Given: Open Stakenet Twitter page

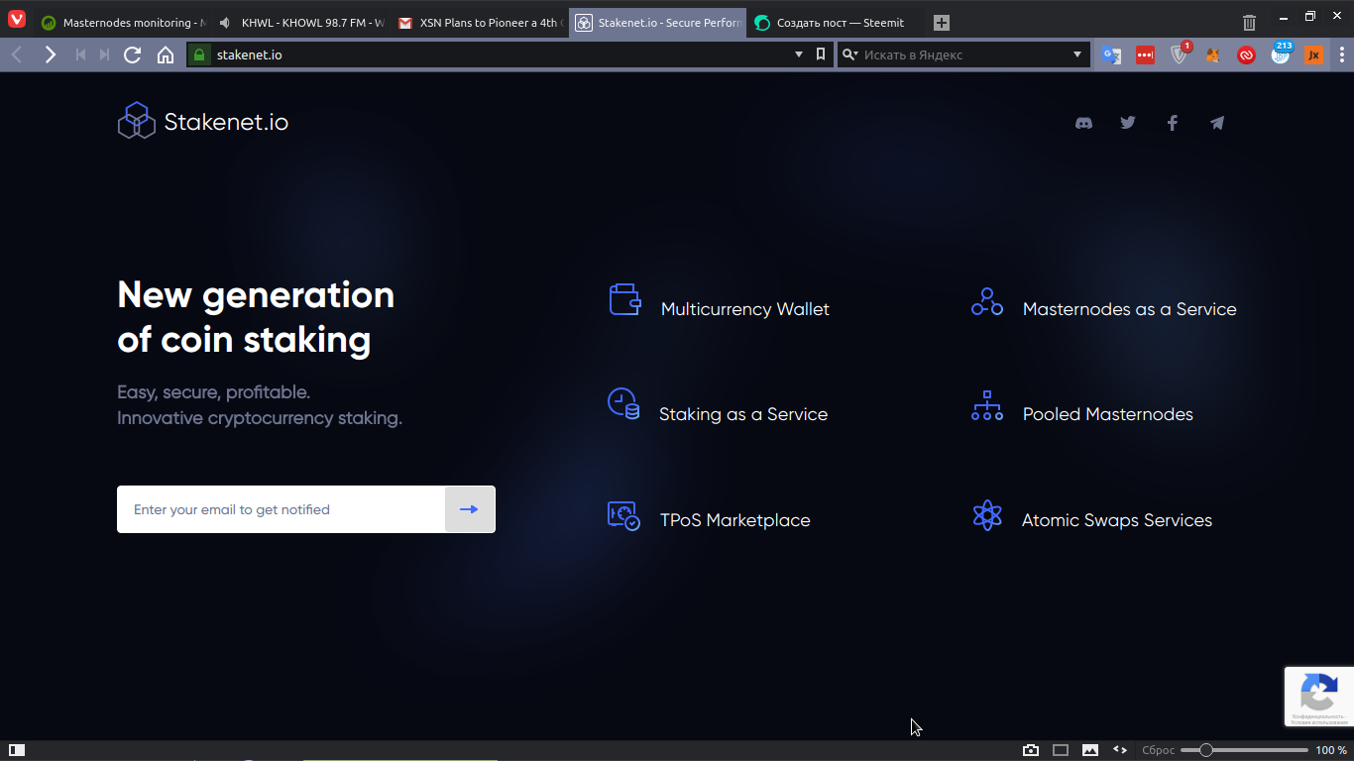Looking at the screenshot, I should (1128, 123).
